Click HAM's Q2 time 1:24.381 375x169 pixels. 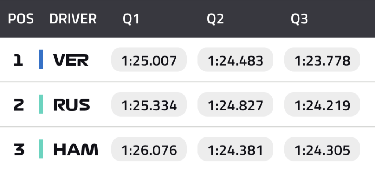coord(236,150)
